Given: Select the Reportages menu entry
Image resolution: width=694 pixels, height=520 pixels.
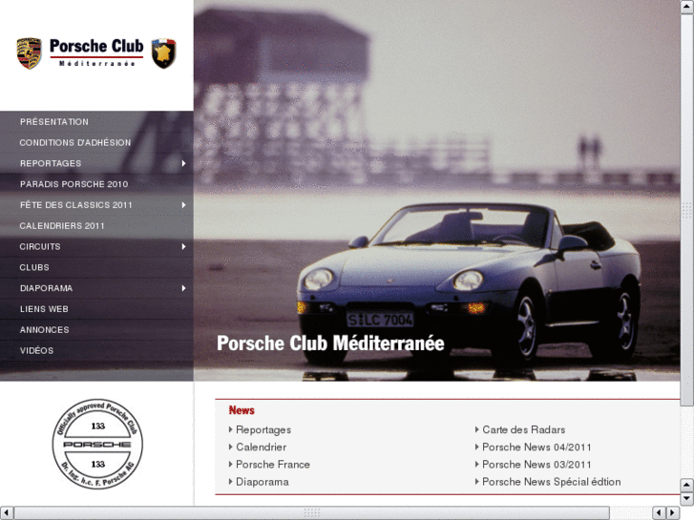Looking at the screenshot, I should (x=51, y=163).
